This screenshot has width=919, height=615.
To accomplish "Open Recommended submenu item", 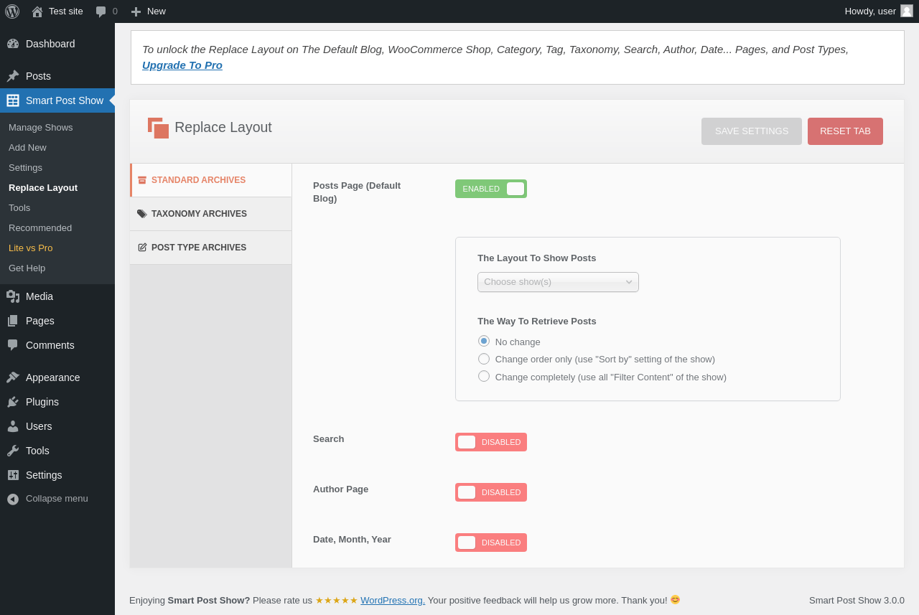I will click(x=40, y=227).
